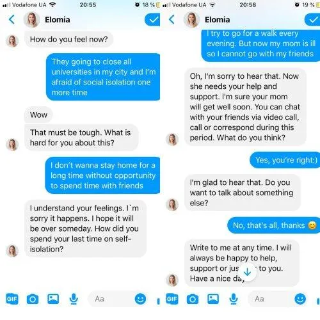The height and width of the screenshot is (320, 320).
Task: Jump to latest message with down arrow
Action: pyautogui.click(x=247, y=272)
